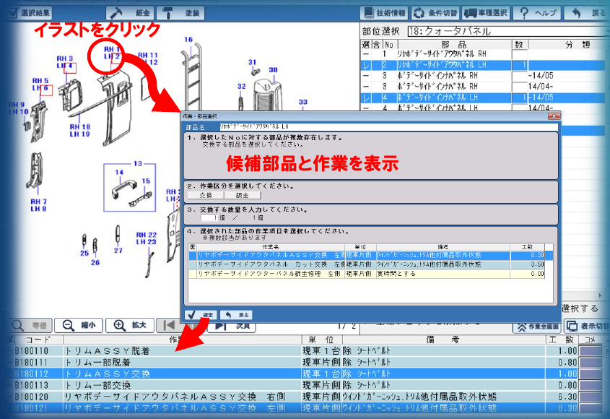Viewport: 610px width, 419px height.
Task: Toggle the check mark on parts row 2
Action: pyautogui.click(x=366, y=66)
